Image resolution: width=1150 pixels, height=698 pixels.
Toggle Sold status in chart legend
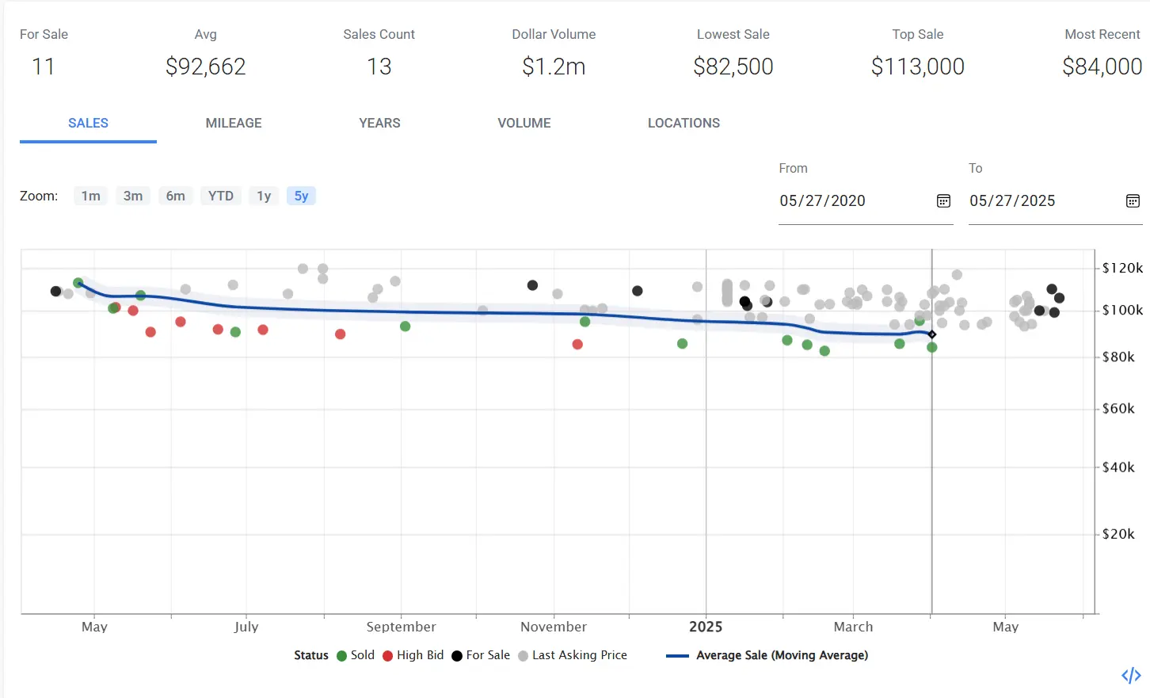356,655
